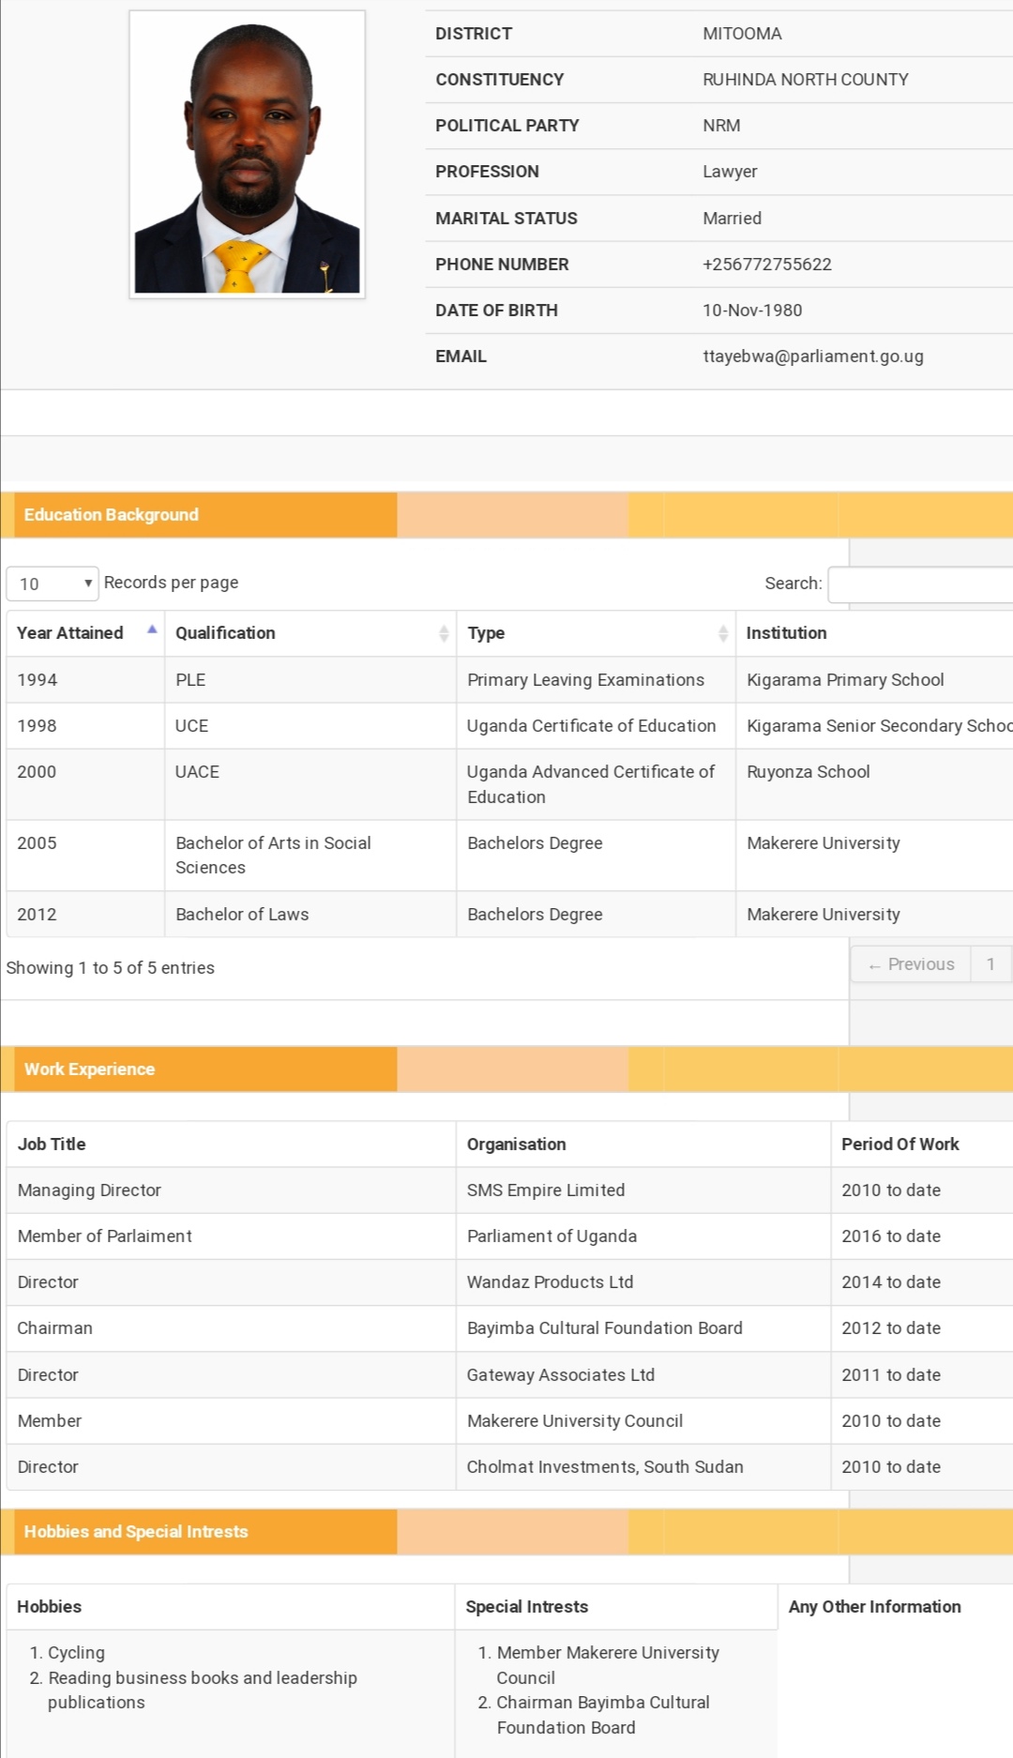
Task: Click the Cycling hobby entry
Action: click(76, 1653)
